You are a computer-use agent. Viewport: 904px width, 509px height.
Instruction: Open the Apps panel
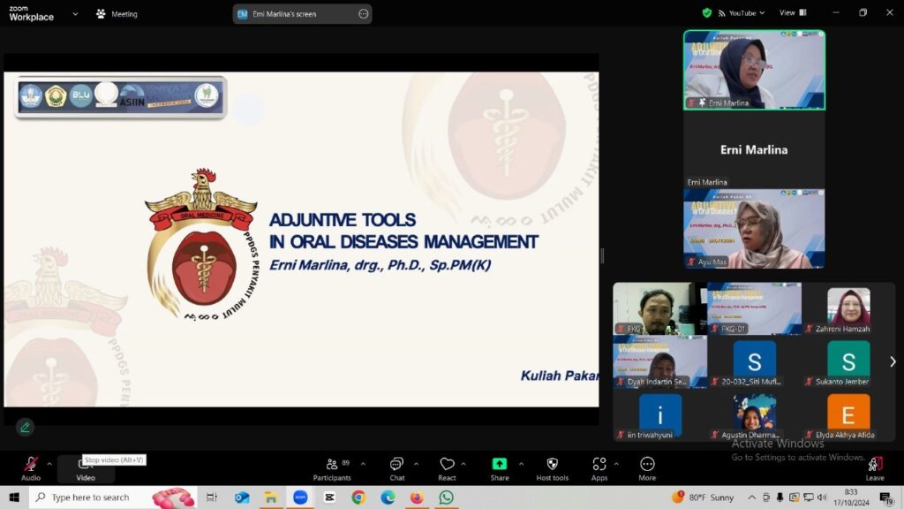point(599,468)
